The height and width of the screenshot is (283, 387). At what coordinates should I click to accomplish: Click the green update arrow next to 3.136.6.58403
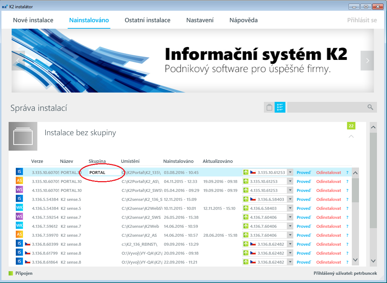pos(246,199)
